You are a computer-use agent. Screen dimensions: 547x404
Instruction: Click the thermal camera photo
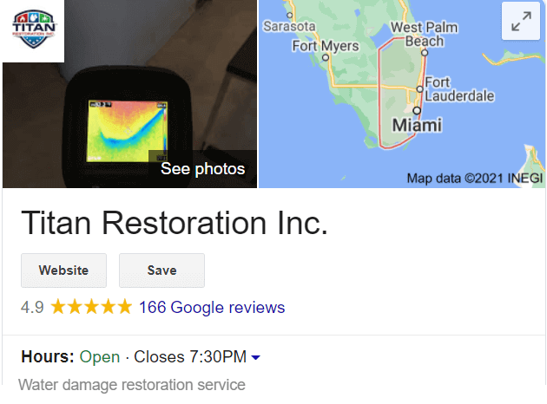tap(129, 94)
